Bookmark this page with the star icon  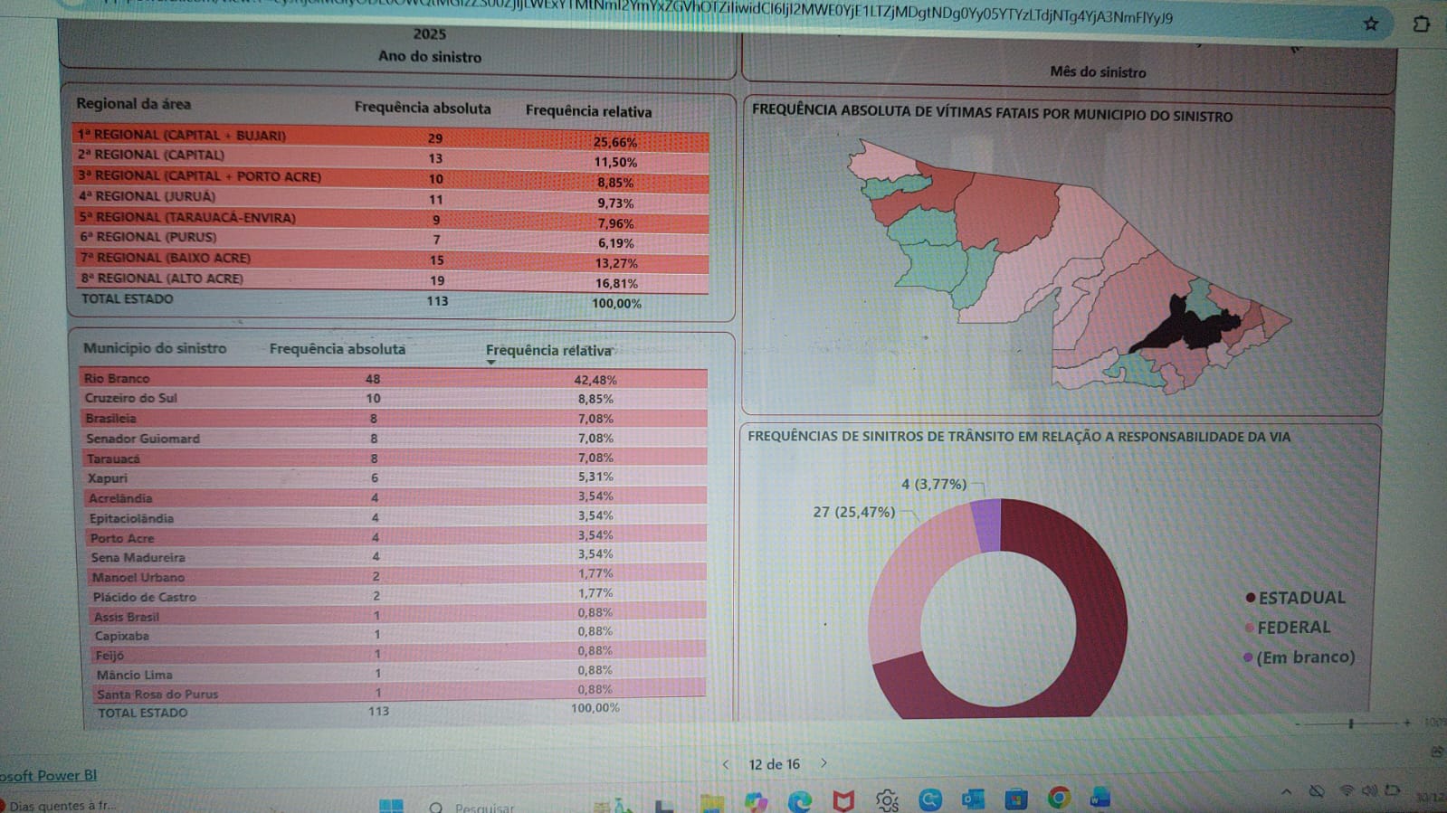[x=1371, y=24]
